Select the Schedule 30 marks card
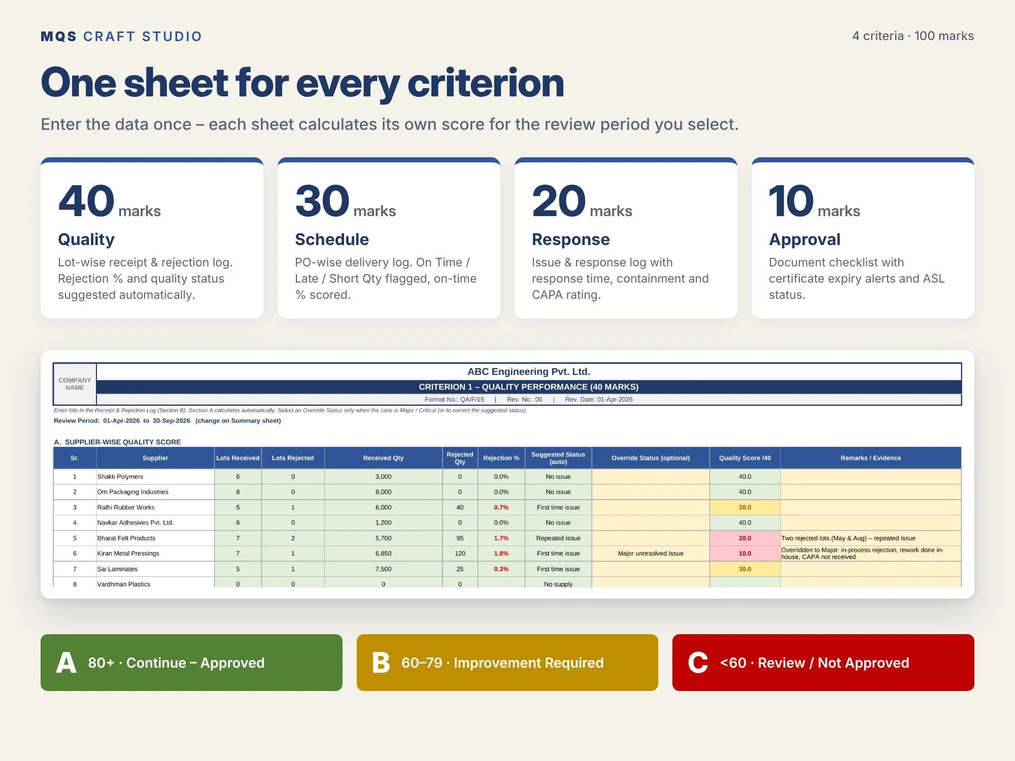This screenshot has height=761, width=1015. pos(389,238)
